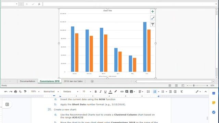Click Undo in Docs toolbar
Image resolution: width=219 pixels, height=123 pixels.
click(6, 92)
